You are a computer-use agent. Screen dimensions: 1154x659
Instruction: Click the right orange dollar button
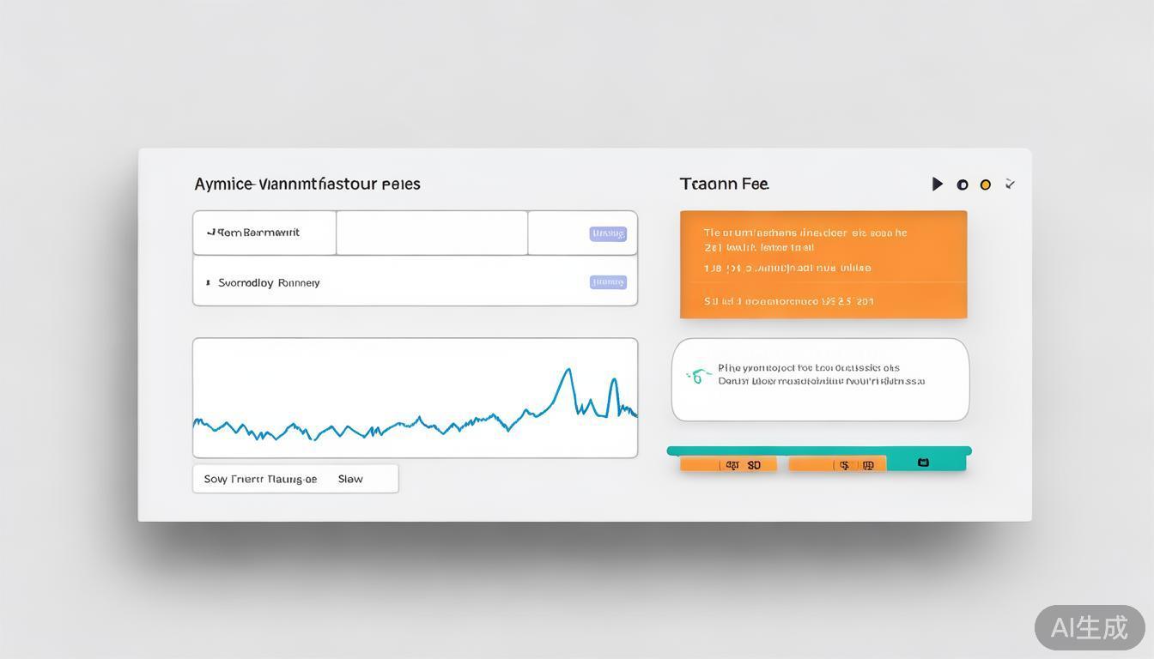coord(837,464)
